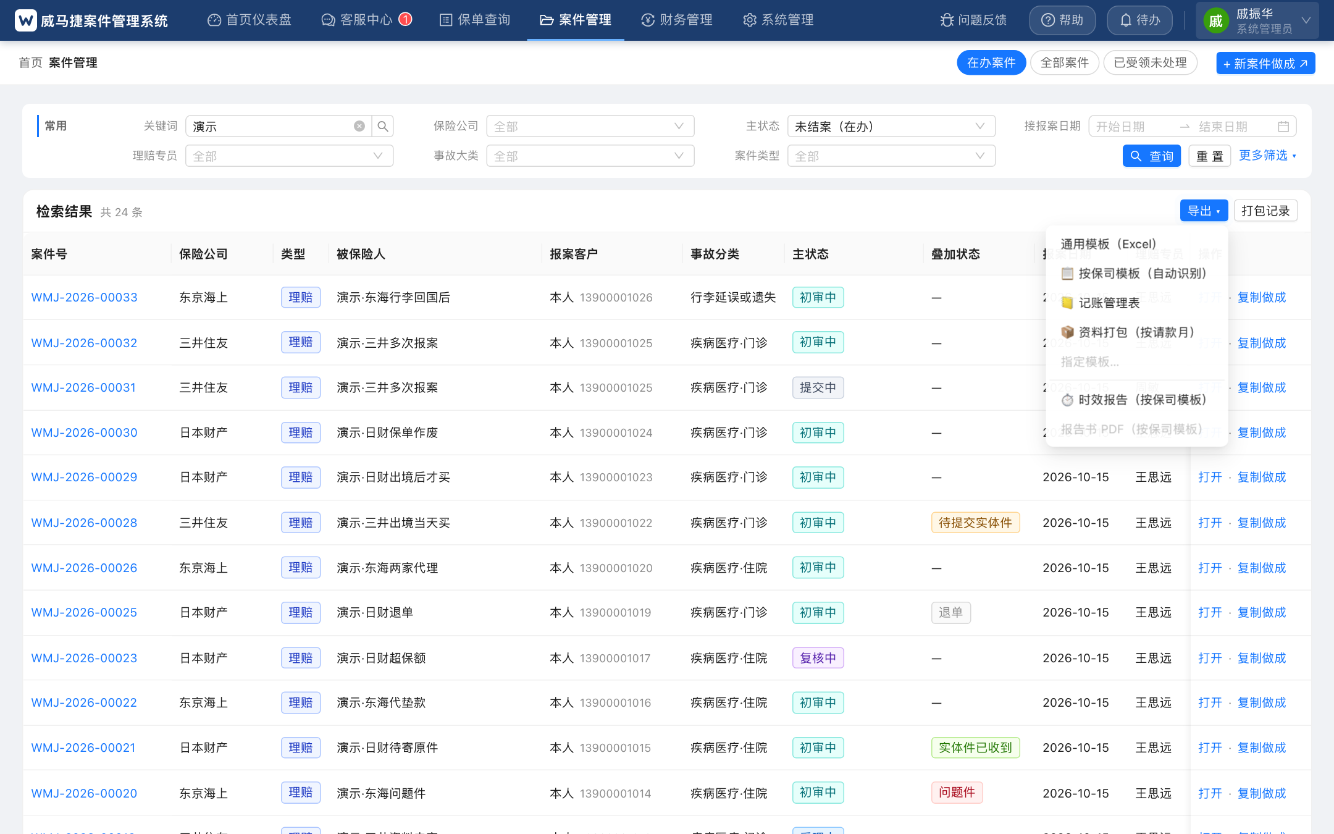This screenshot has width=1334, height=834.
Task: Click the 打包记录 button
Action: pyautogui.click(x=1265, y=211)
